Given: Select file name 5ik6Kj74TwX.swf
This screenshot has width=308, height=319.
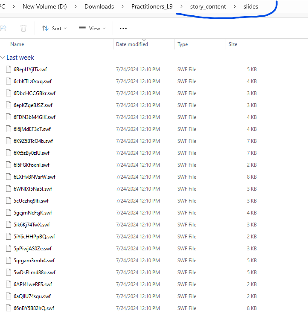Looking at the screenshot, I should [x=32, y=225].
